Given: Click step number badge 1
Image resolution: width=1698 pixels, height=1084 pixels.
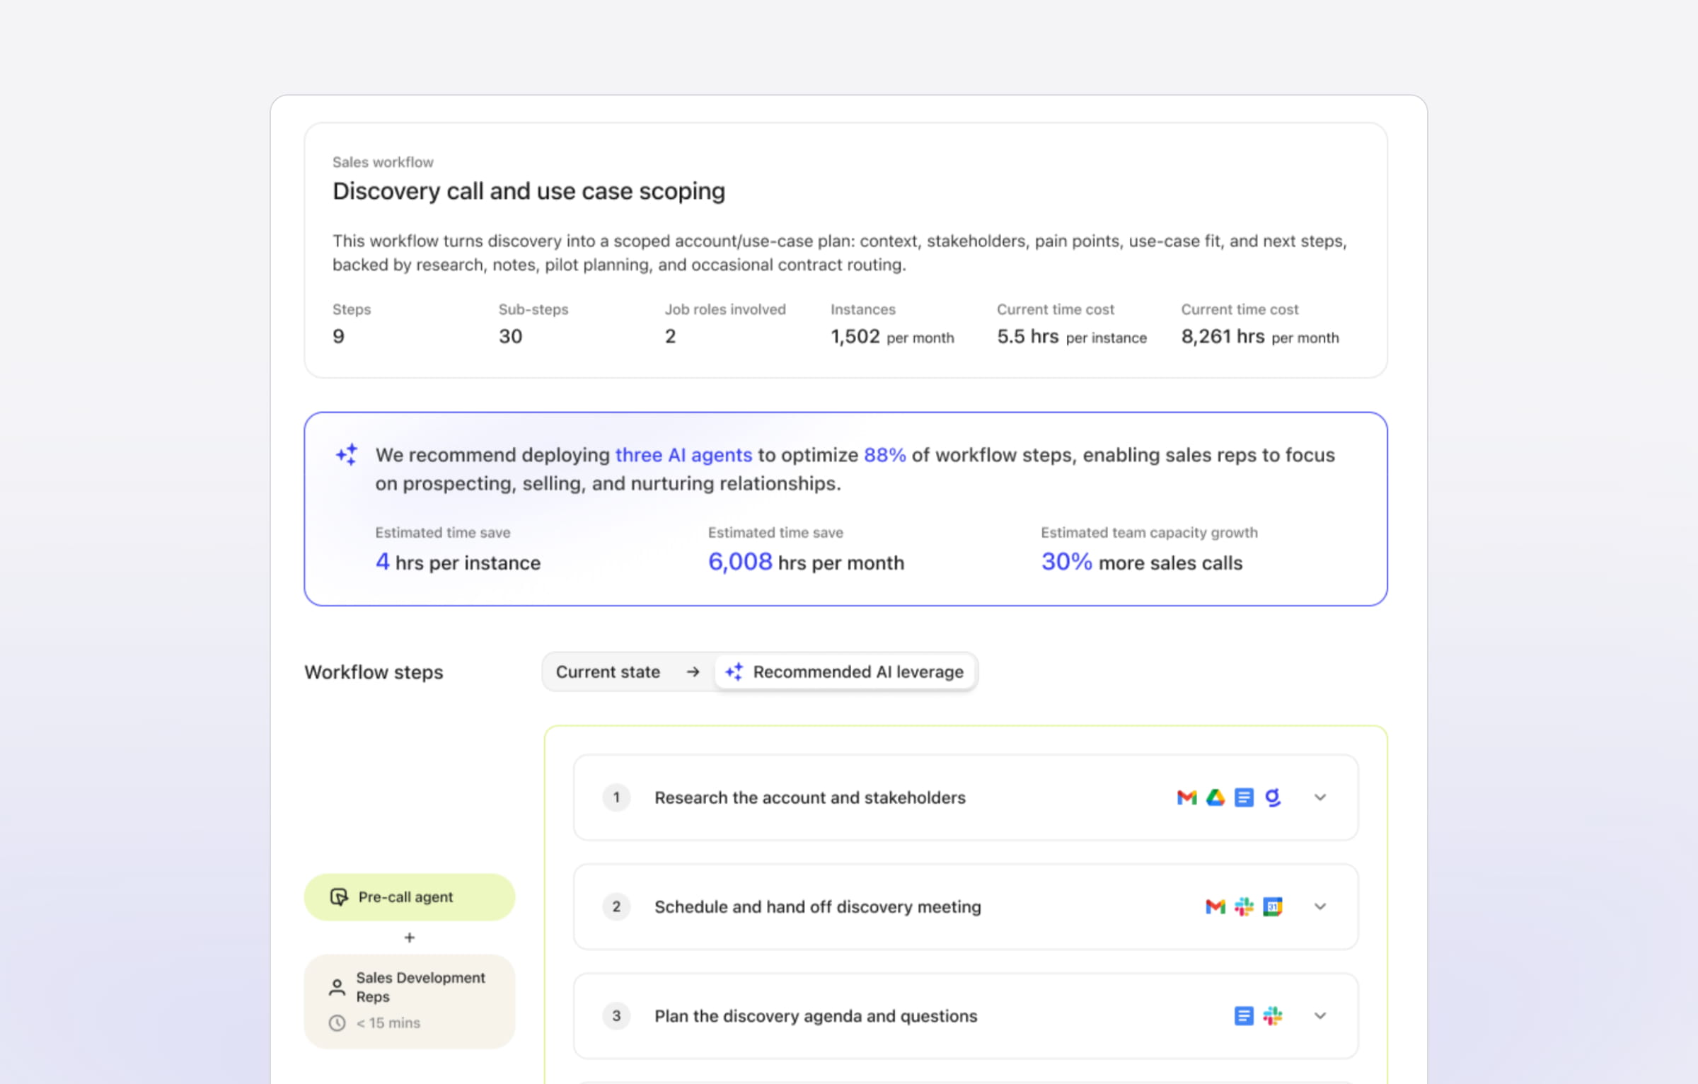Looking at the screenshot, I should coord(616,797).
